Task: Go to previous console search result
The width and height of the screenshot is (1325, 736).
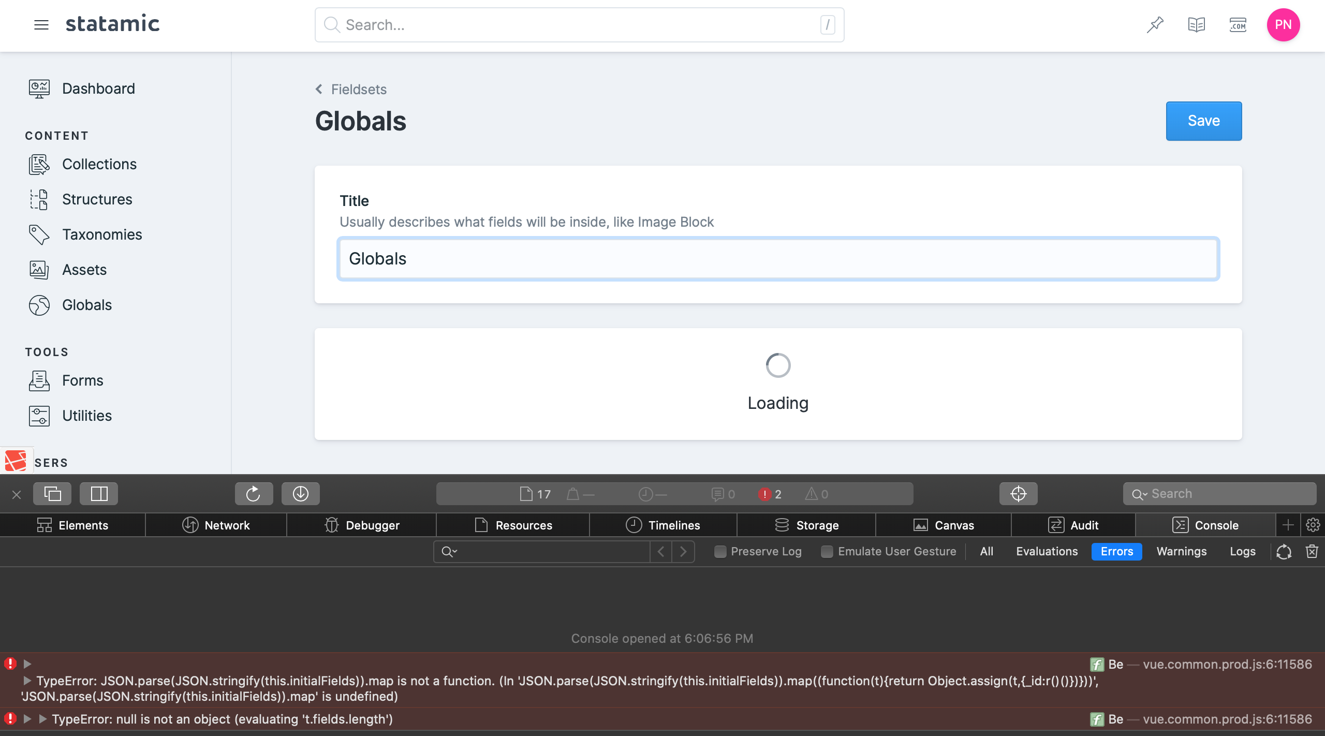Action: coord(661,552)
